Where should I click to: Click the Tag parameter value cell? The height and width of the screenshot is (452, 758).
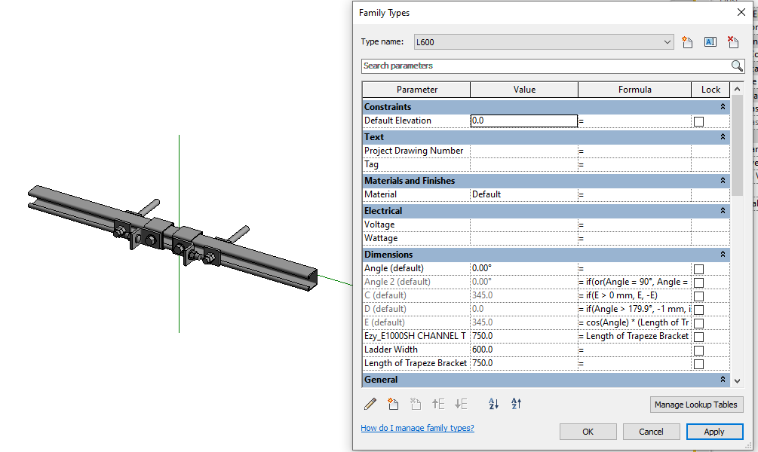523,165
